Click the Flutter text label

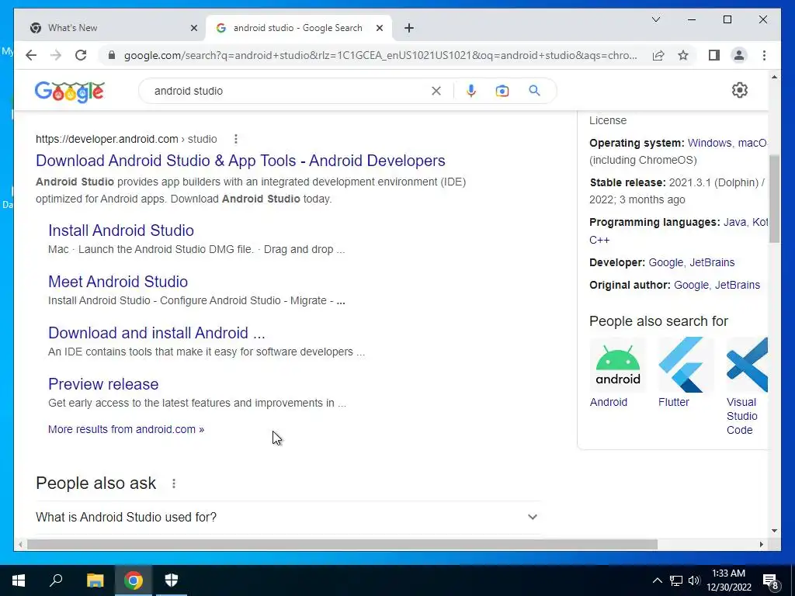click(674, 402)
